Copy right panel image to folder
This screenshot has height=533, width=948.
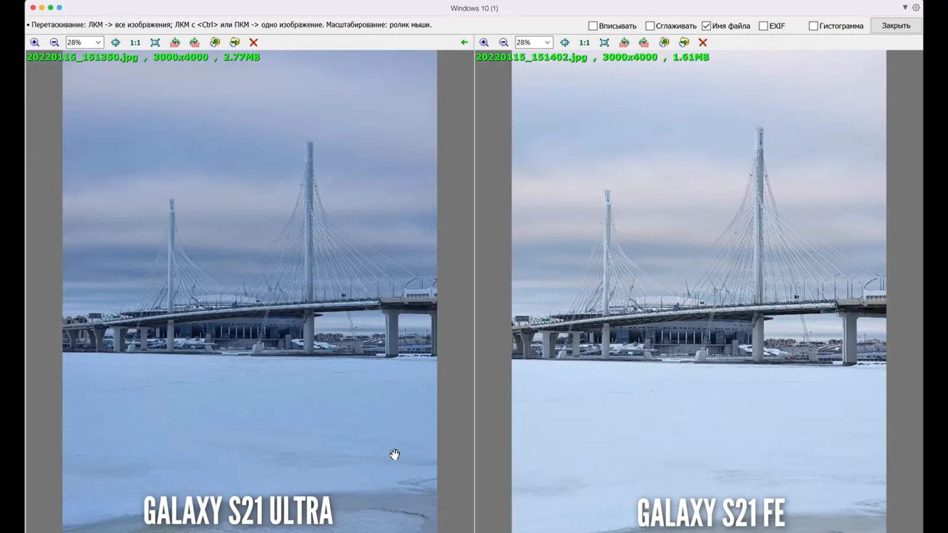(664, 43)
